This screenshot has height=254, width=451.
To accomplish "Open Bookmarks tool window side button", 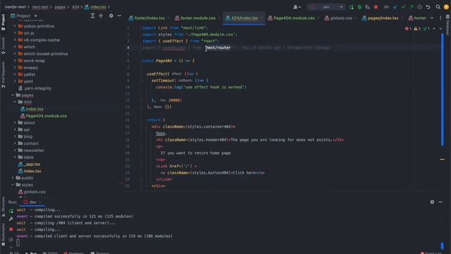I will coord(3,235).
